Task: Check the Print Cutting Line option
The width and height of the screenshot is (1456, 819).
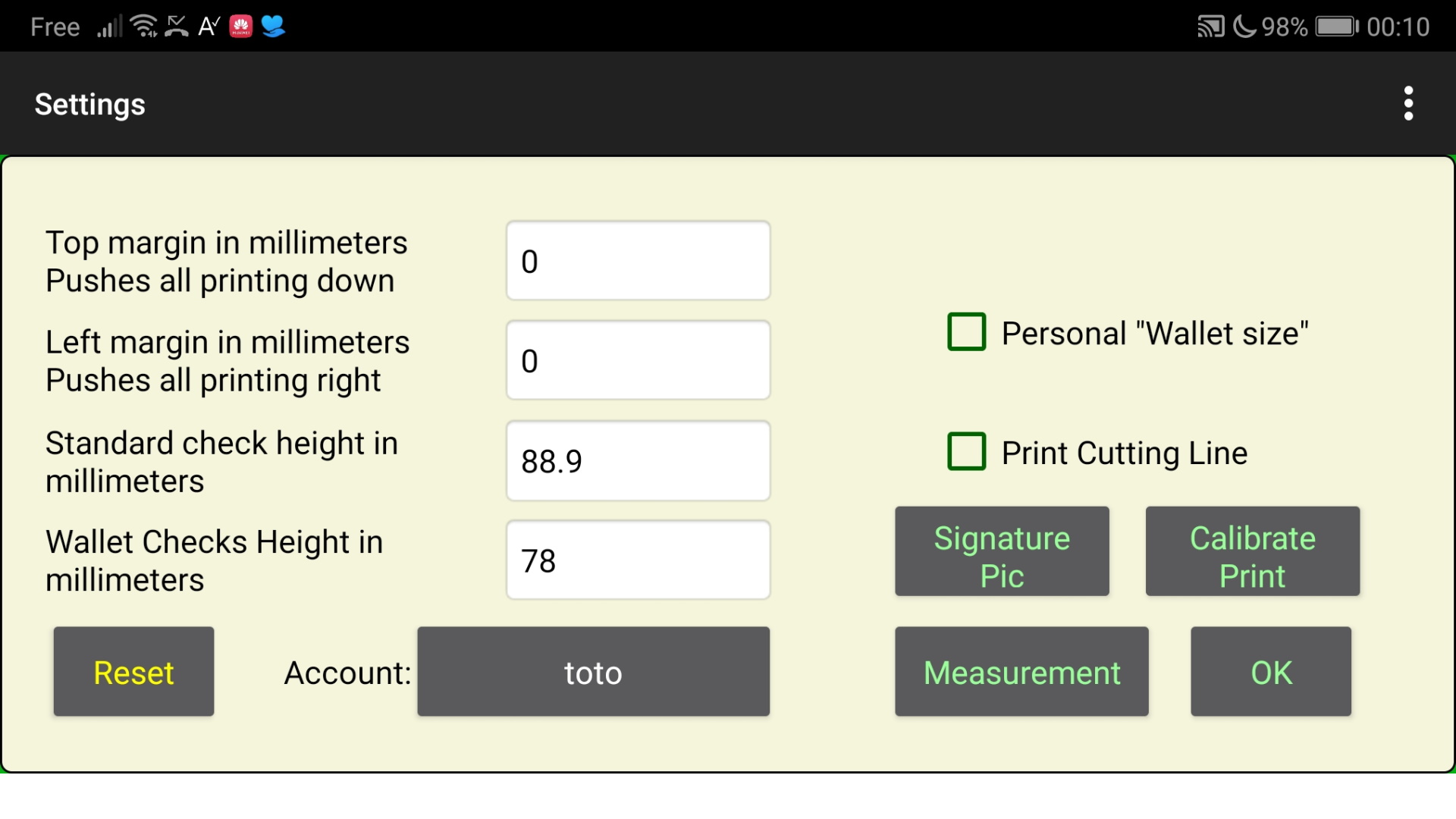Action: pos(966,452)
